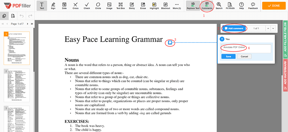The height and width of the screenshot is (132, 288).
Task: Click the comment text input field
Action: pos(246,49)
